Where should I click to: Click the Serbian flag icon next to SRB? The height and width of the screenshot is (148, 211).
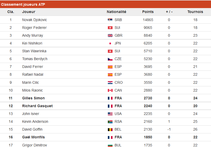[x=110, y=20]
